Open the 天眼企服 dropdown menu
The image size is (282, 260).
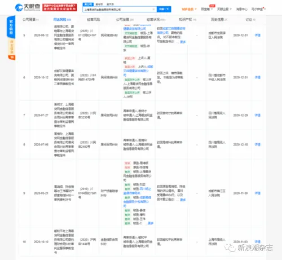(224, 9)
